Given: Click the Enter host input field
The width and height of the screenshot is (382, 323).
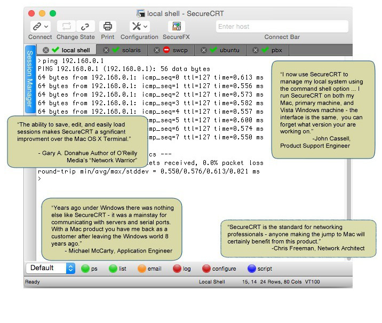Looking at the screenshot, I should (x=282, y=26).
